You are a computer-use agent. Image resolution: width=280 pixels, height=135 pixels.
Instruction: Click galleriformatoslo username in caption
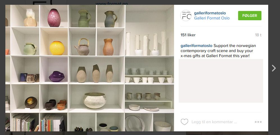(x=197, y=46)
